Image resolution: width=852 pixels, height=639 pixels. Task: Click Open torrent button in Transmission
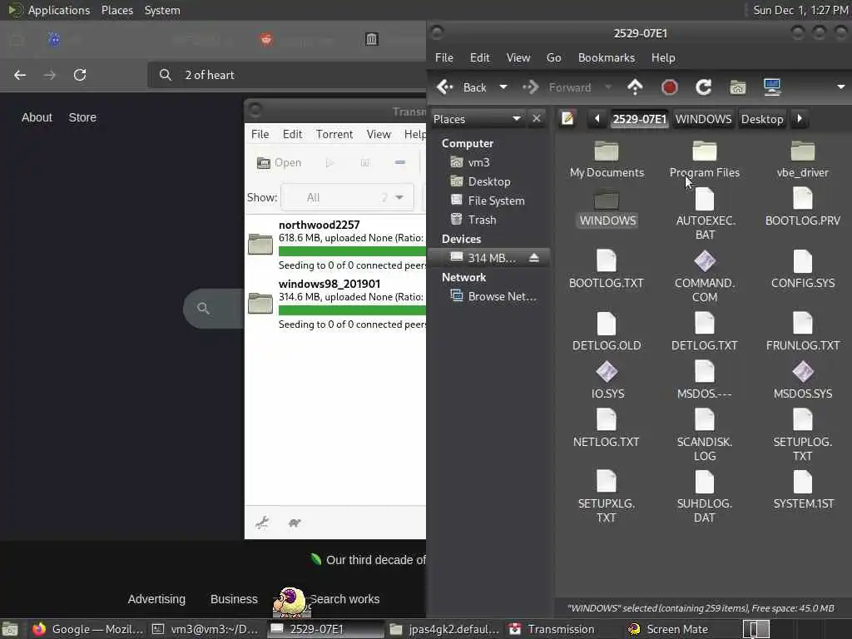tap(279, 162)
